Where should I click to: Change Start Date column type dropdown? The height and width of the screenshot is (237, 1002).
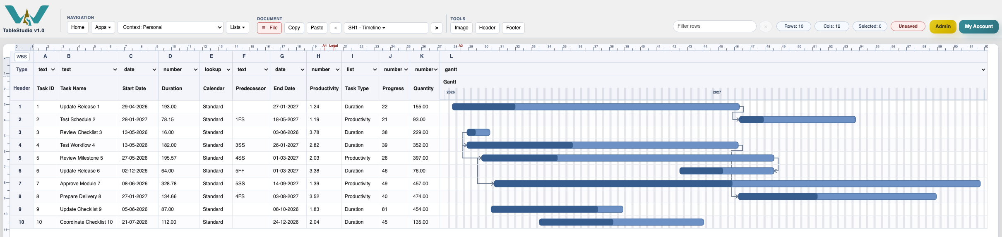click(x=139, y=69)
